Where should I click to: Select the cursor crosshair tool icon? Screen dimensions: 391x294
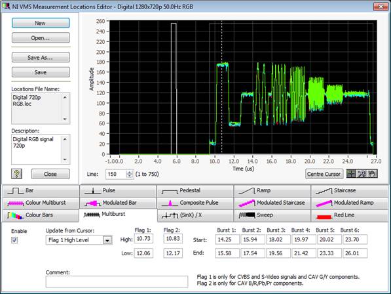coord(352,174)
